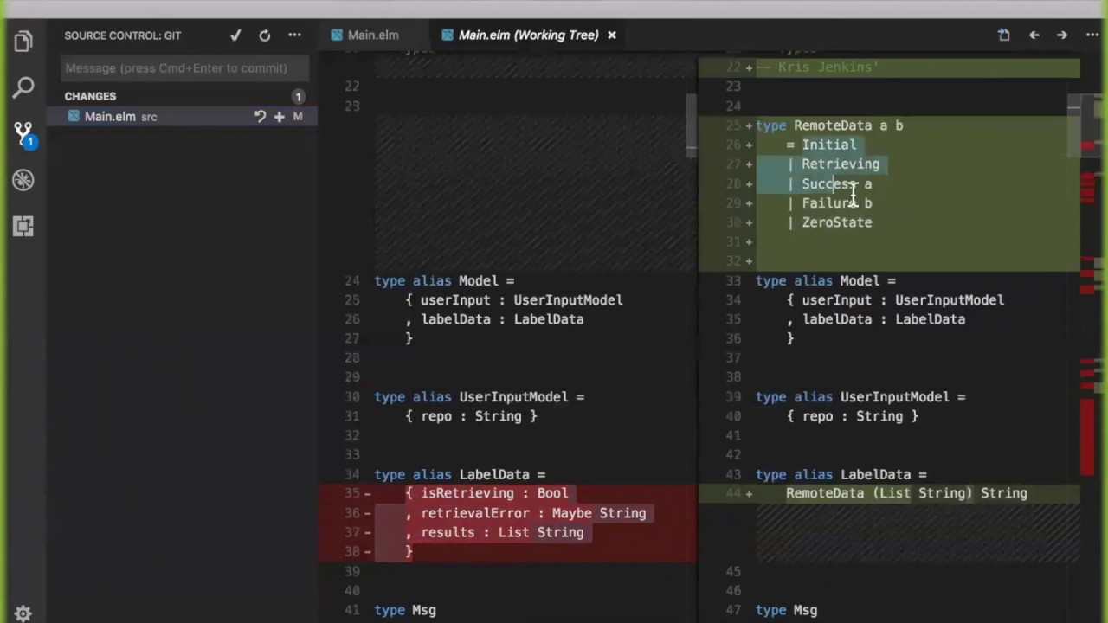The image size is (1108, 623).
Task: Click '| Failure b' in right pane
Action: click(x=829, y=203)
